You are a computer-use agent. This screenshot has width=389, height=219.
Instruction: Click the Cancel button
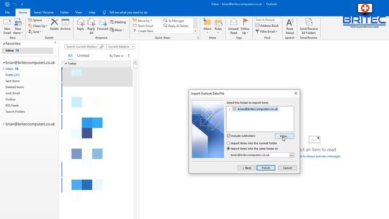pos(287,168)
